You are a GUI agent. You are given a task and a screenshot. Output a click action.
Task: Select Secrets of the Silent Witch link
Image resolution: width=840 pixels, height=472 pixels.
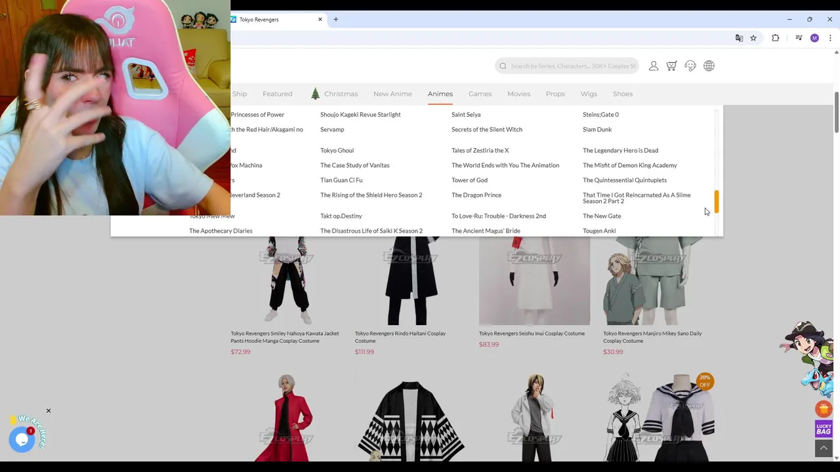coord(487,129)
